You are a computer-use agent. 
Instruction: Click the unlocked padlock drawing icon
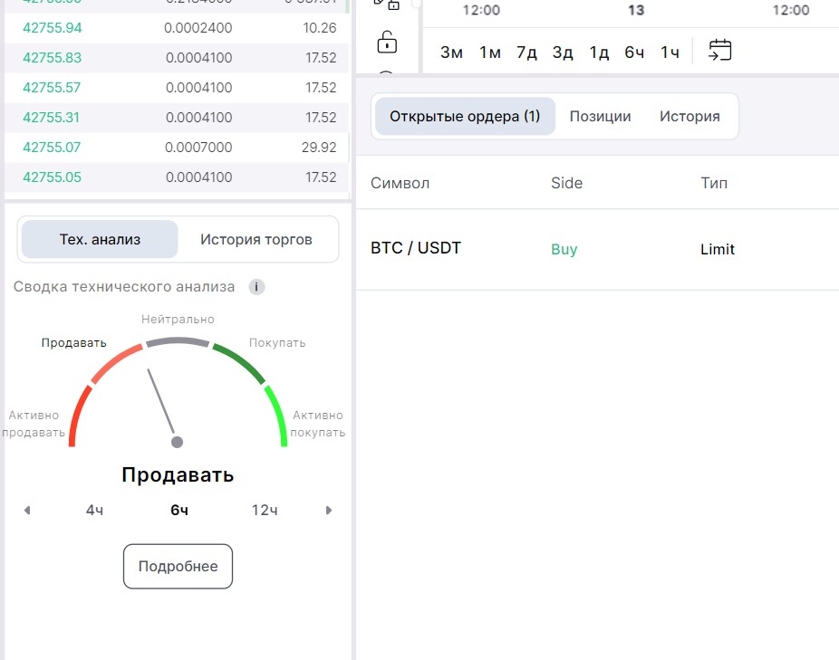tap(387, 42)
